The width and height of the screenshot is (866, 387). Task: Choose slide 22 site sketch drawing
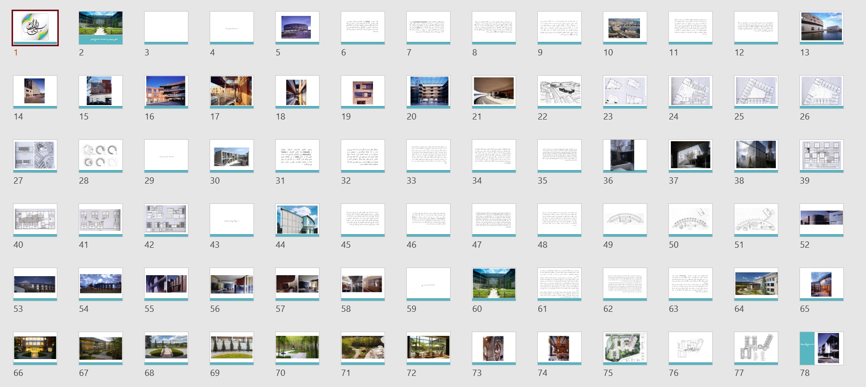coord(560,92)
